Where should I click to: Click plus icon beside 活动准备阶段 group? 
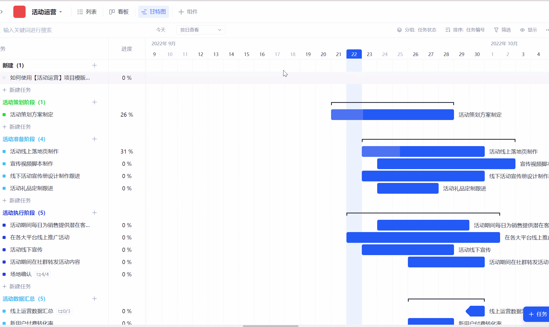click(94, 139)
